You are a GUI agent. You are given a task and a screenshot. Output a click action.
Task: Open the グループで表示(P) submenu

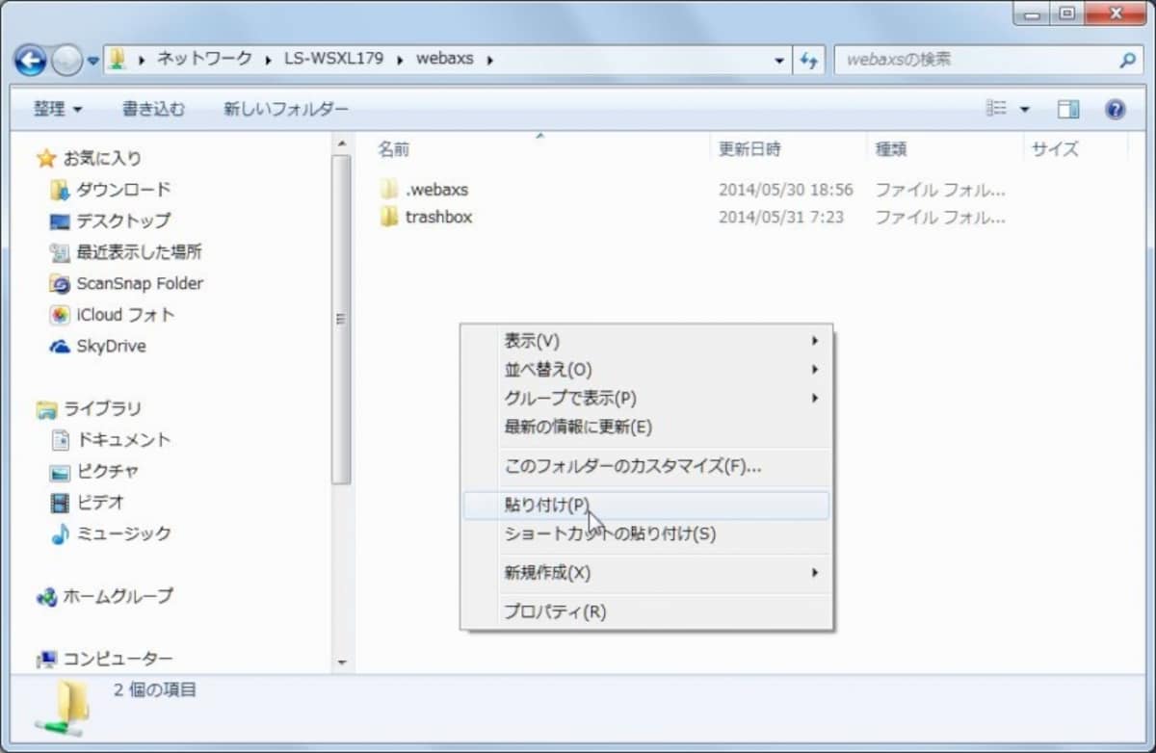coord(646,399)
